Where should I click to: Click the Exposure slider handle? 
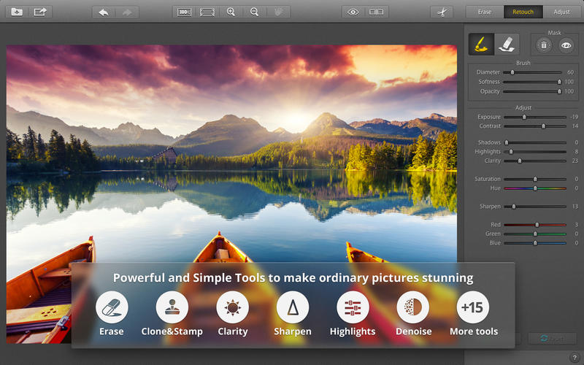pyautogui.click(x=524, y=117)
